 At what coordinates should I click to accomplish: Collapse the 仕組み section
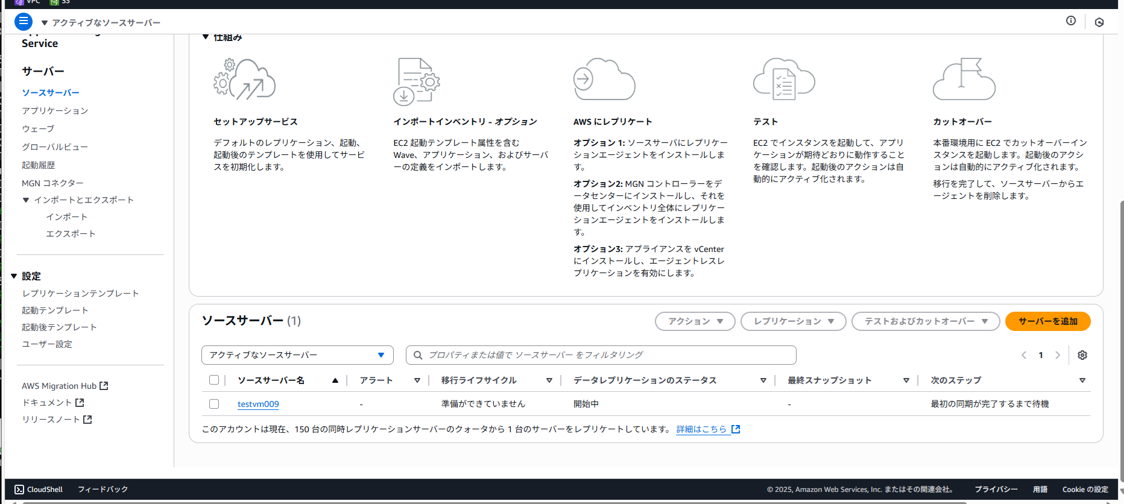[x=206, y=37]
